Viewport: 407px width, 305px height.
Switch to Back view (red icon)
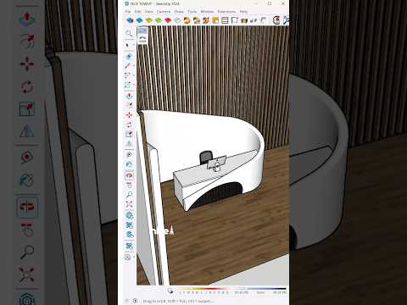pos(168,20)
